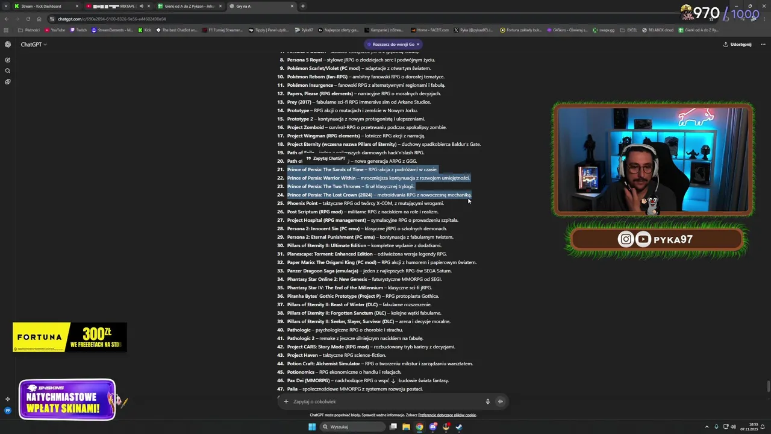
Task: Open The best ChatBot bookmark
Action: click(176, 30)
